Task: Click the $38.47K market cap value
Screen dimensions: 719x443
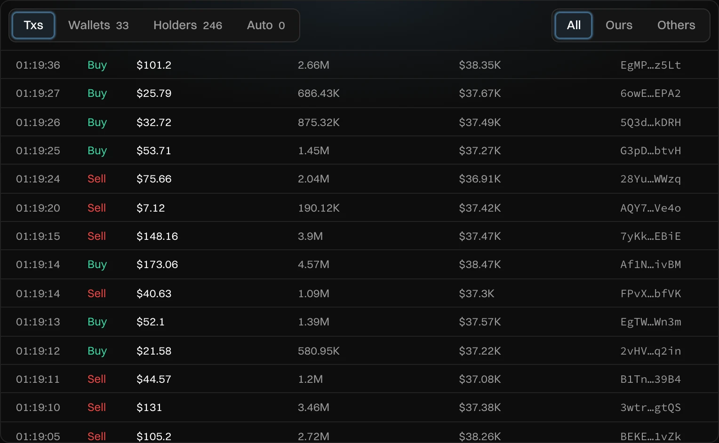Action: 480,264
